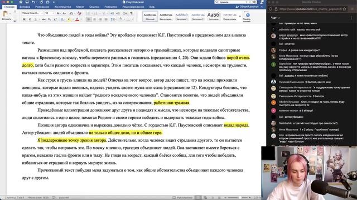Screen dimensions: 357x200
Task: Expand the Paste options arrow
Action: [11, 14]
